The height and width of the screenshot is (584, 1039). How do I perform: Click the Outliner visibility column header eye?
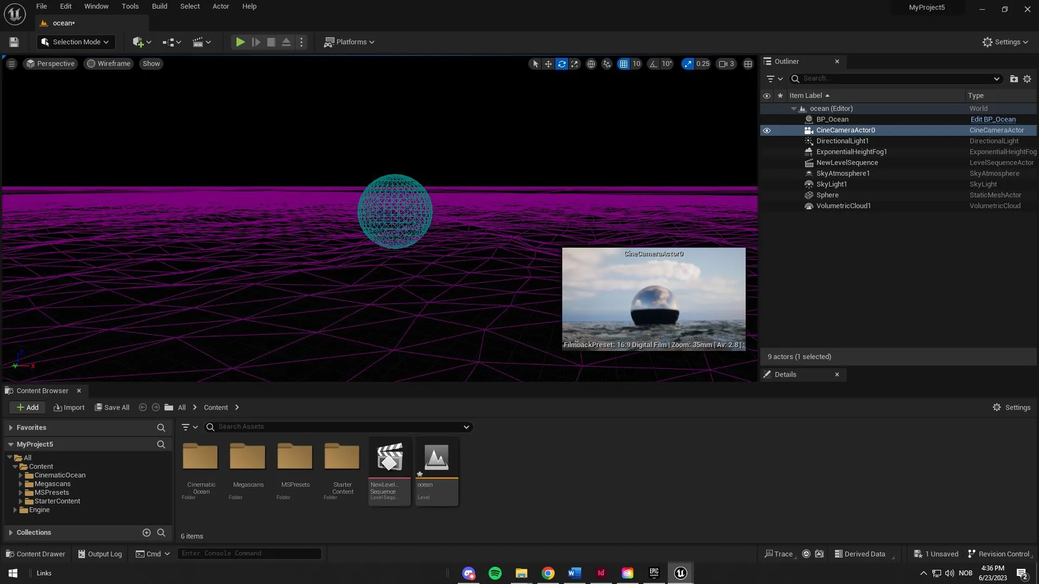pyautogui.click(x=767, y=96)
